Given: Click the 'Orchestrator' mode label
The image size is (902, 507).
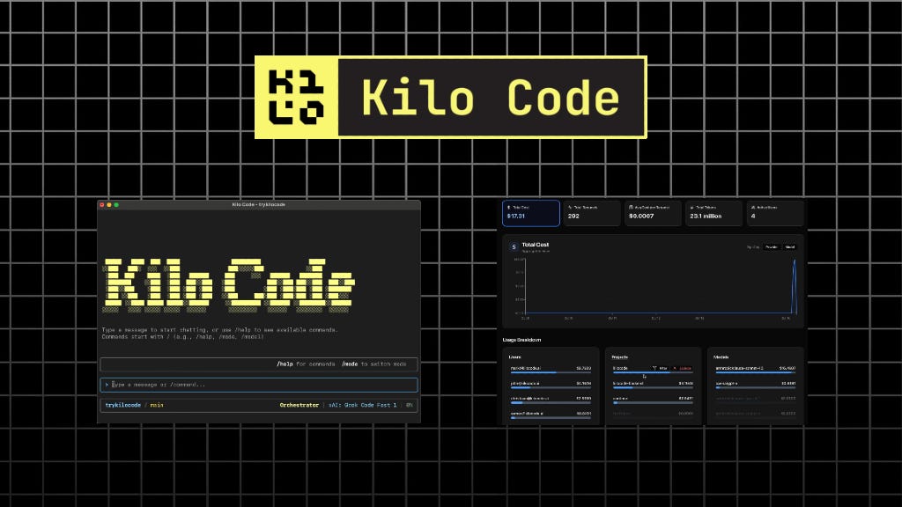Looking at the screenshot, I should coord(299,405).
